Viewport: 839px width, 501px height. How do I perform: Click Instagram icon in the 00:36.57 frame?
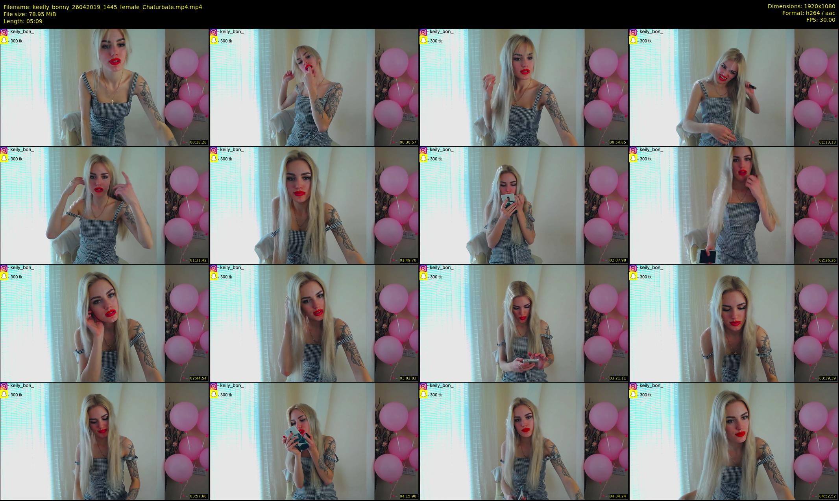pyautogui.click(x=213, y=32)
